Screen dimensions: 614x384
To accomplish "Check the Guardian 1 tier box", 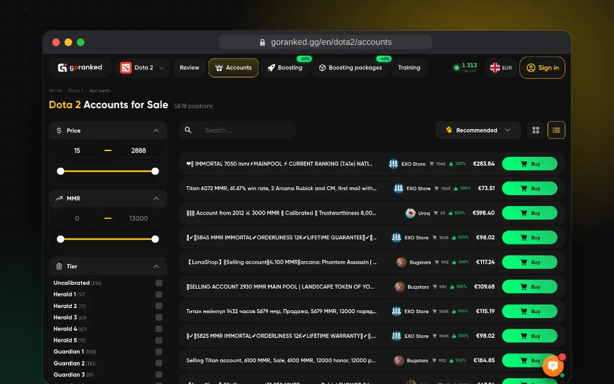I will [159, 352].
